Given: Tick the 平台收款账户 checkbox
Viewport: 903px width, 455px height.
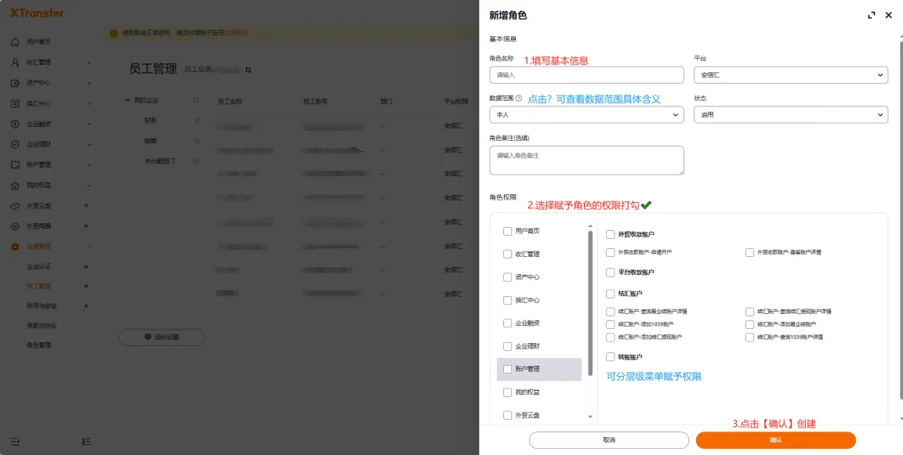Looking at the screenshot, I should pyautogui.click(x=611, y=273).
